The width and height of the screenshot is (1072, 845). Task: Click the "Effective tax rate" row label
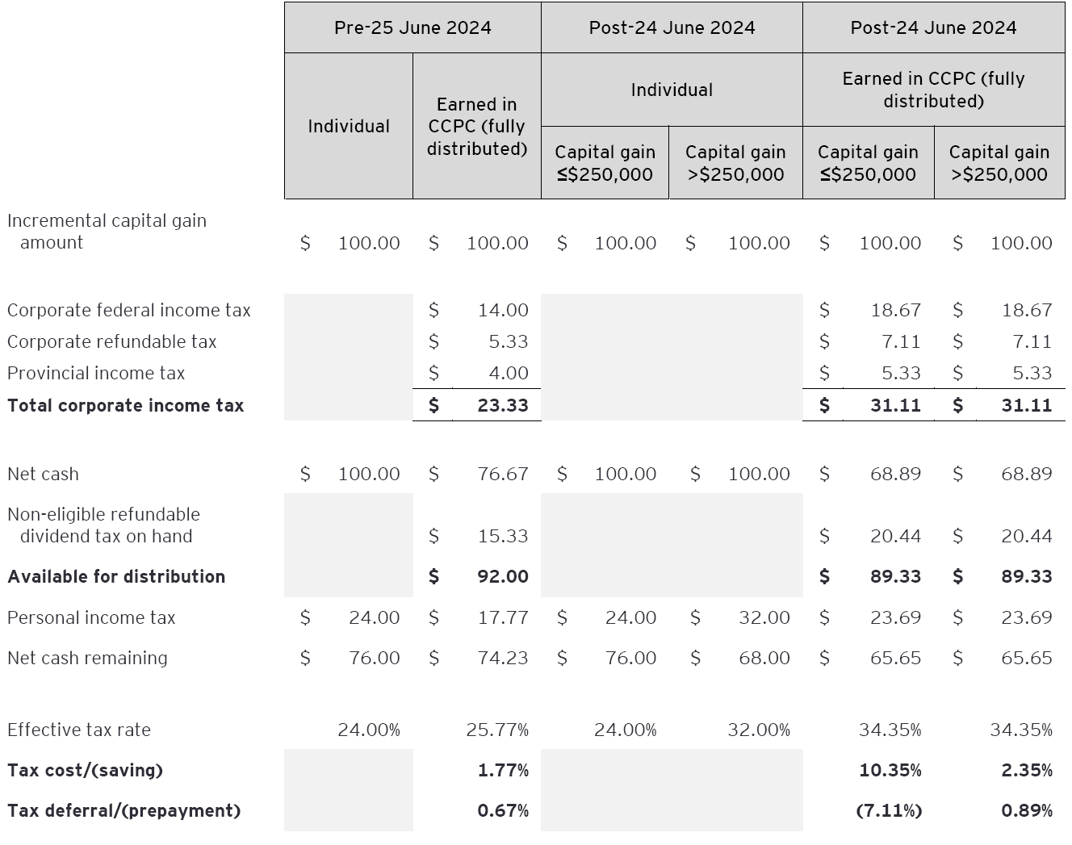coord(79,730)
